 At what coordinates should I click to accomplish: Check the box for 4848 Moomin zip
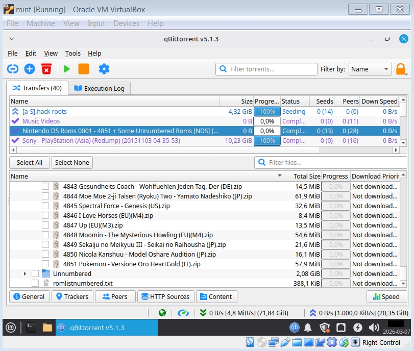pyautogui.click(x=45, y=235)
